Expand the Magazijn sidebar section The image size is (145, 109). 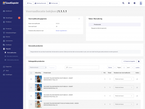11,49
